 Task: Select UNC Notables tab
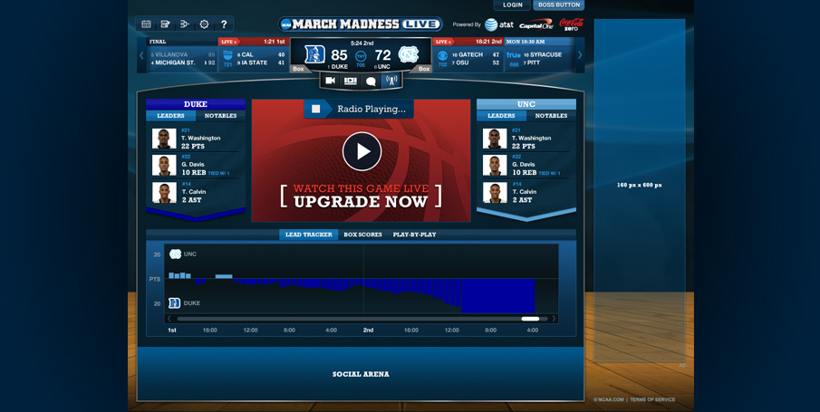tap(551, 116)
